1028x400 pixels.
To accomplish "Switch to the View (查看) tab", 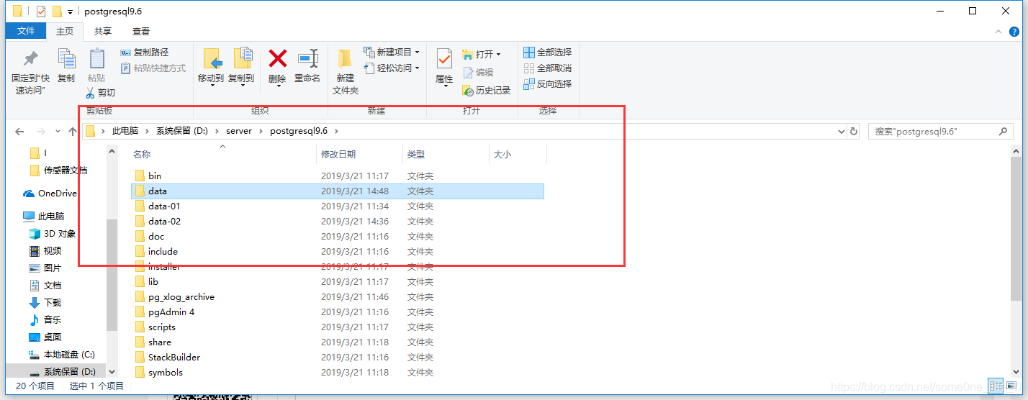I will (141, 31).
